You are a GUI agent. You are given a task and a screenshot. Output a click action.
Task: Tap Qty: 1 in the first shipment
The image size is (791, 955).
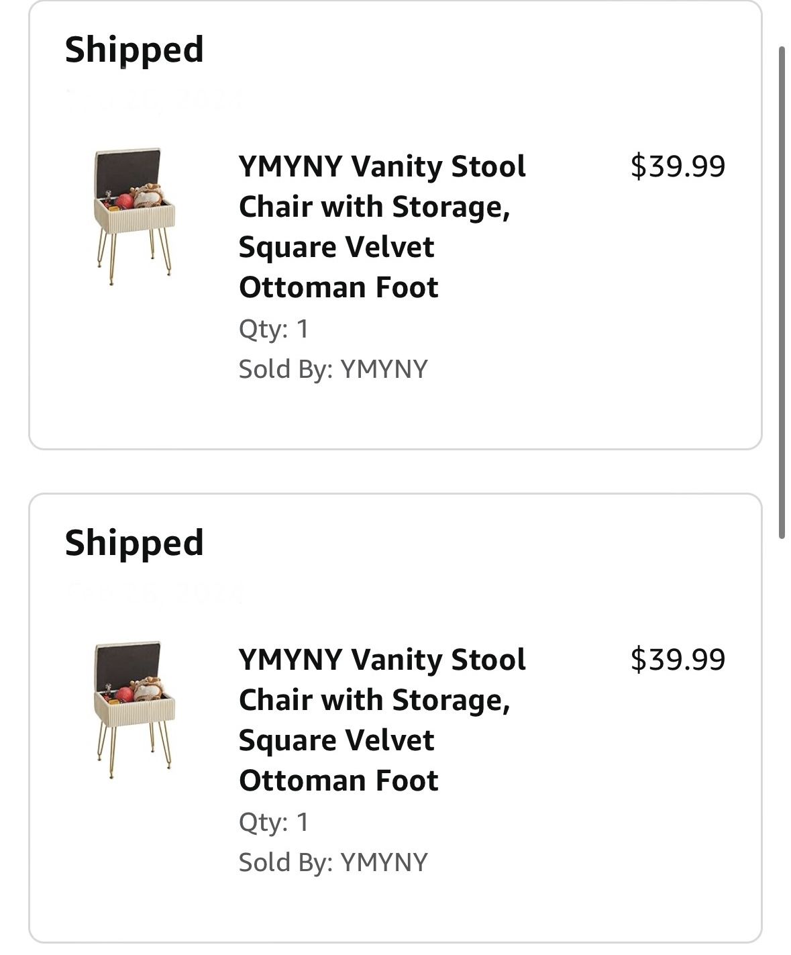coord(274,329)
